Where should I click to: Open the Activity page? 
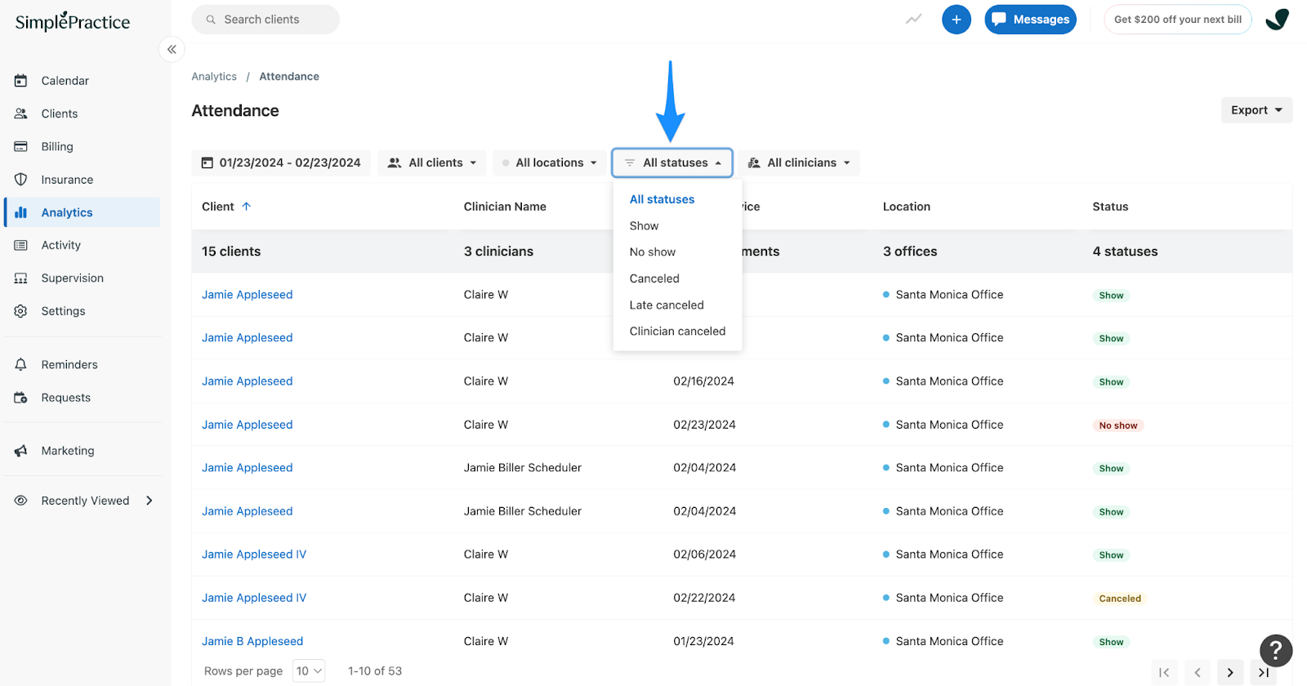[x=60, y=245]
